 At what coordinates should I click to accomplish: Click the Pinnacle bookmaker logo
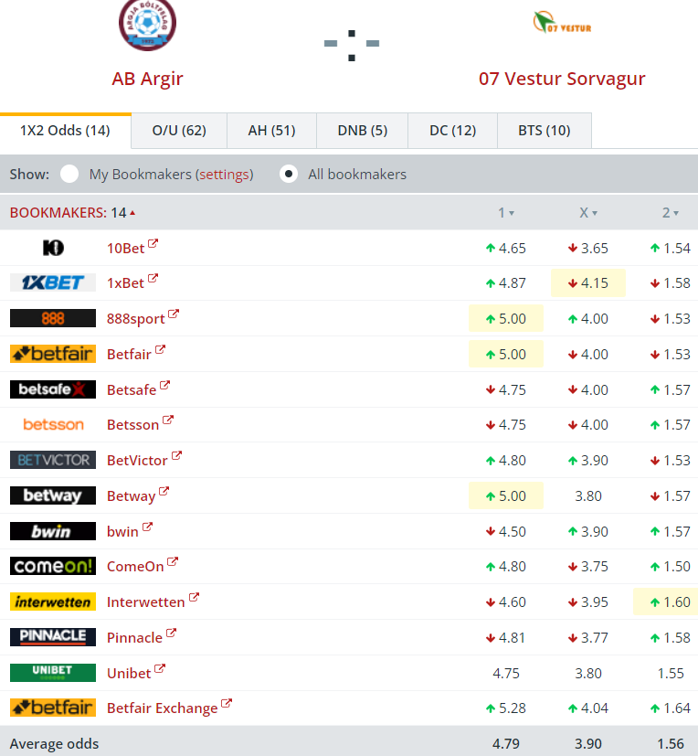point(53,636)
